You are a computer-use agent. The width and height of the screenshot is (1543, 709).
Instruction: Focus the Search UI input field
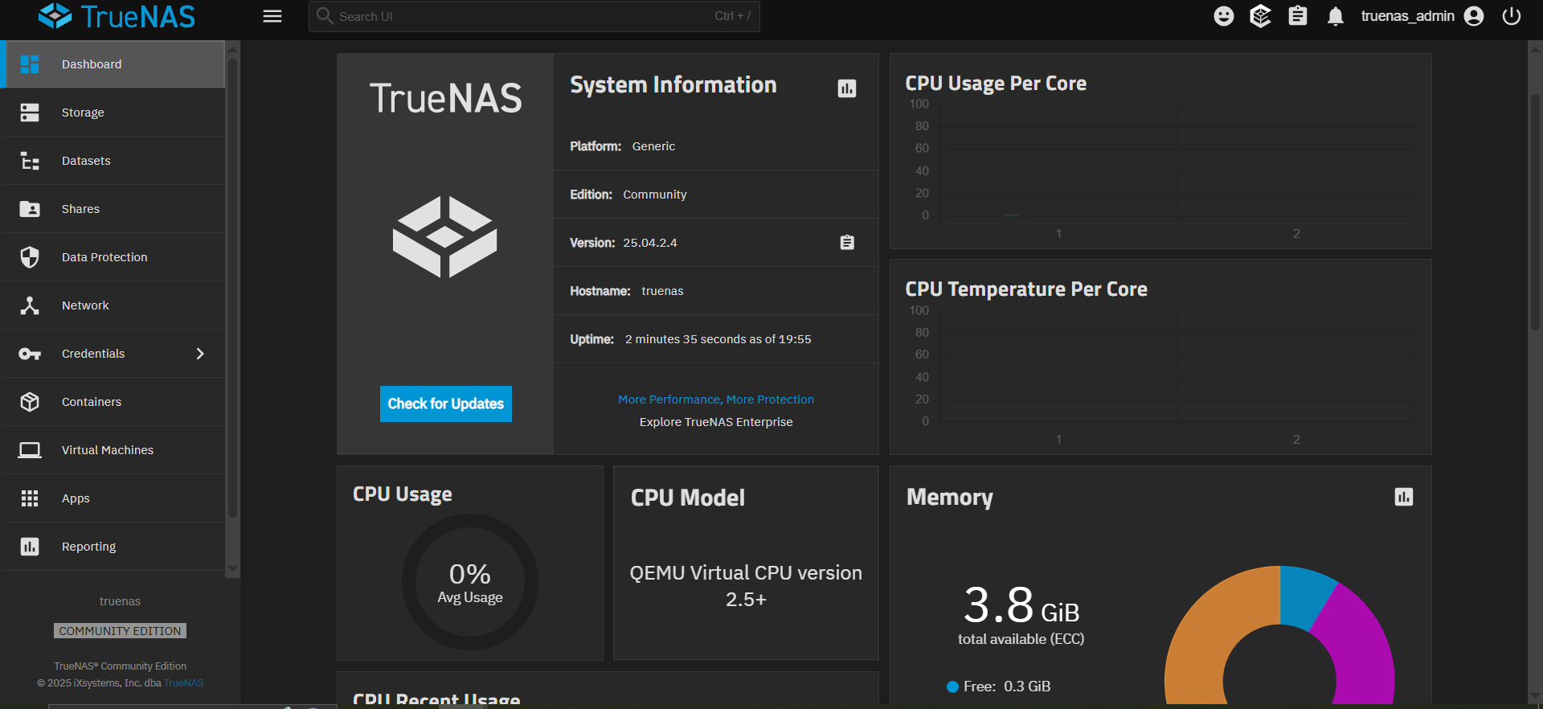[x=534, y=16]
